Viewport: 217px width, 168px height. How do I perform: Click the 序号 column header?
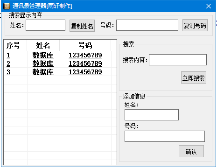[x=15, y=45]
